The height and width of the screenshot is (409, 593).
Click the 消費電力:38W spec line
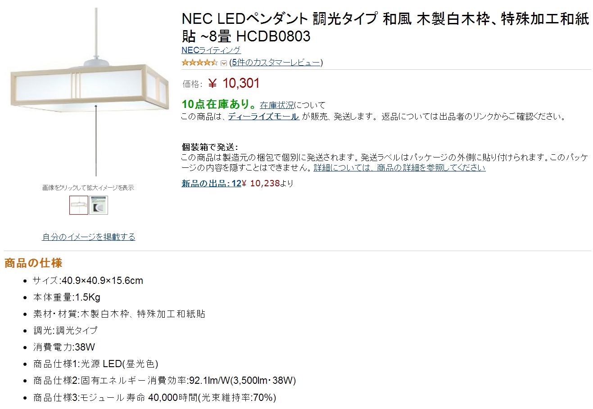point(64,347)
